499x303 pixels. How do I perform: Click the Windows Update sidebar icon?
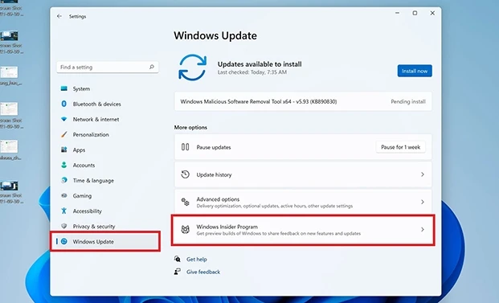point(64,241)
